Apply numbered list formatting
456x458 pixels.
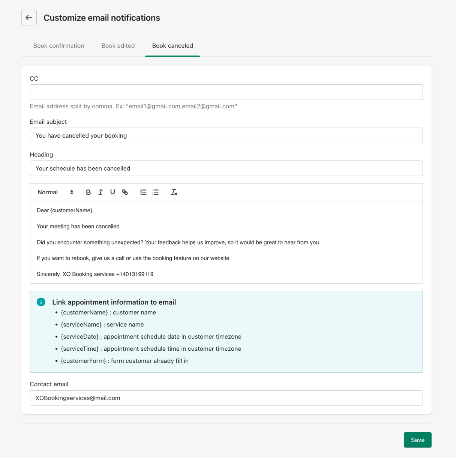click(143, 192)
